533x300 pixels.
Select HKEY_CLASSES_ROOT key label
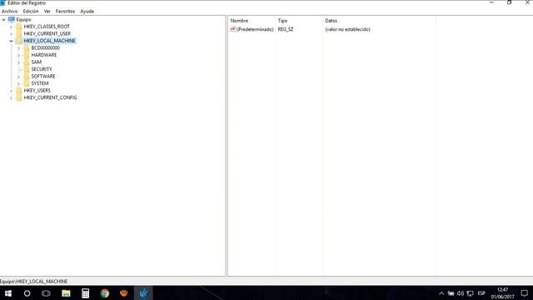pos(47,27)
